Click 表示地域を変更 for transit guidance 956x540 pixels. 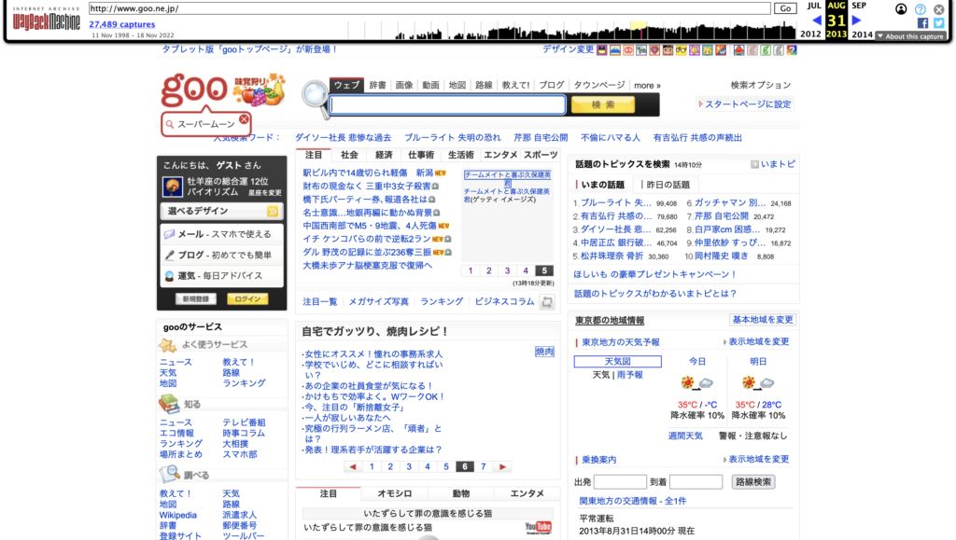[758, 459]
